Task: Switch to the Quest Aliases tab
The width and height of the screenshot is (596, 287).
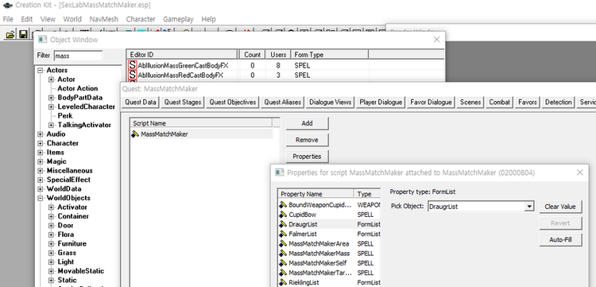Action: pos(283,102)
